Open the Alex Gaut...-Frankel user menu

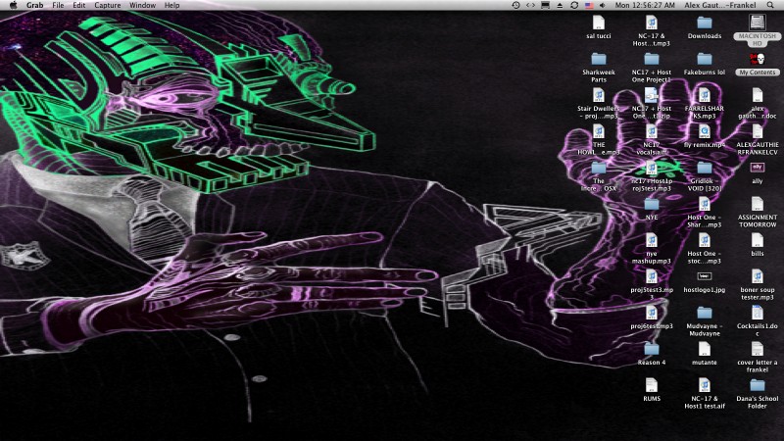[x=720, y=5]
